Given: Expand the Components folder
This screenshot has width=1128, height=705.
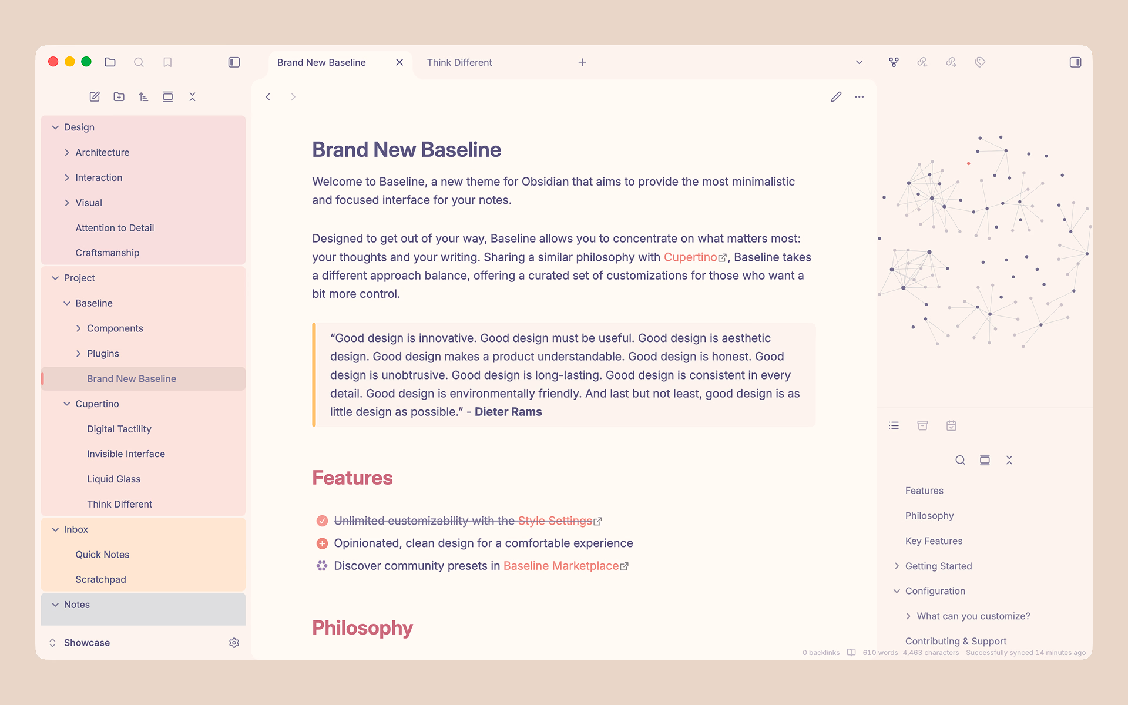Looking at the screenshot, I should click(x=78, y=328).
